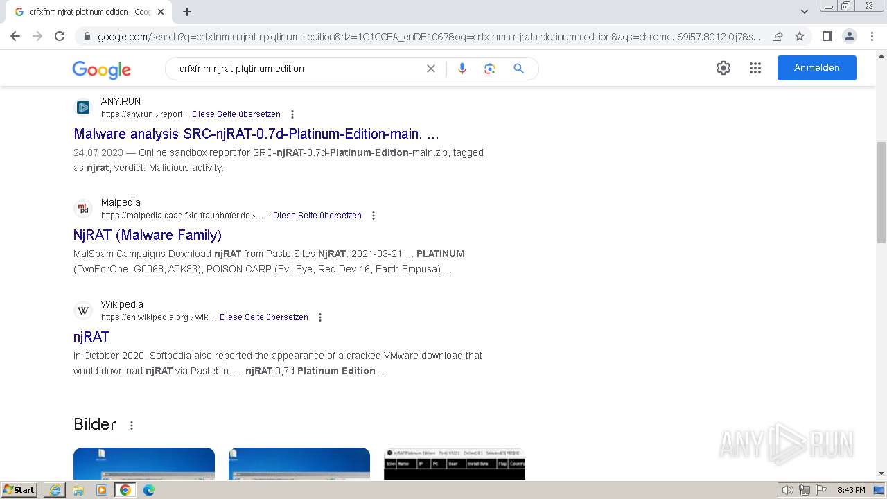Click the Malpedia site favicon
The height and width of the screenshot is (499, 887).
83,209
